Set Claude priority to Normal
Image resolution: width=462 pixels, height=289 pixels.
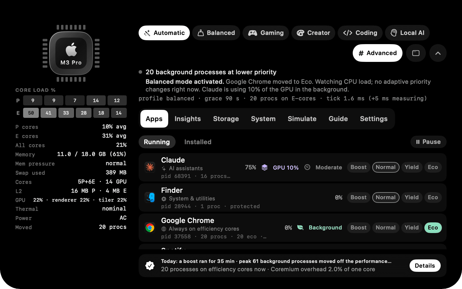click(x=386, y=167)
